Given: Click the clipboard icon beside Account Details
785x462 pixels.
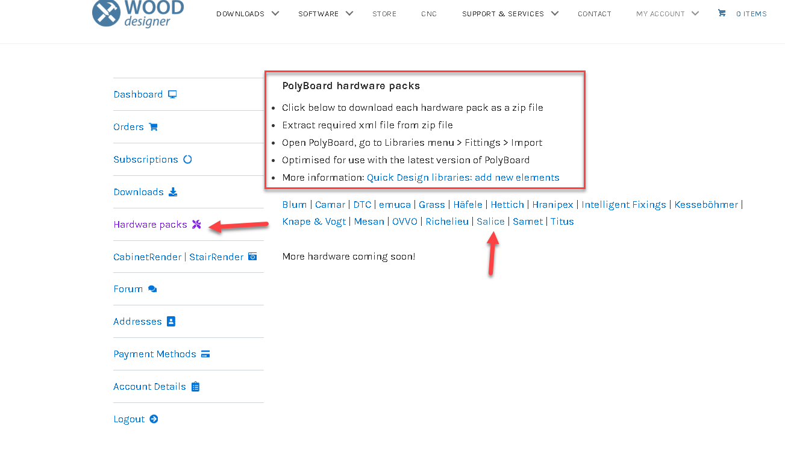Looking at the screenshot, I should click(x=195, y=387).
